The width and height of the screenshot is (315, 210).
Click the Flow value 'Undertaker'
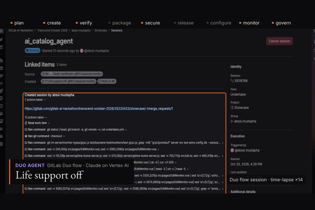[238, 95]
